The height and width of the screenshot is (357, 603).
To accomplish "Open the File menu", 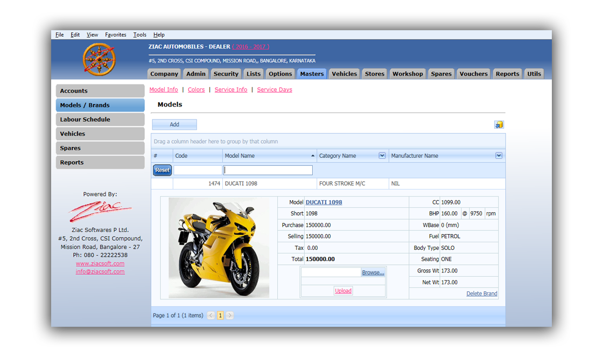I will pos(60,34).
